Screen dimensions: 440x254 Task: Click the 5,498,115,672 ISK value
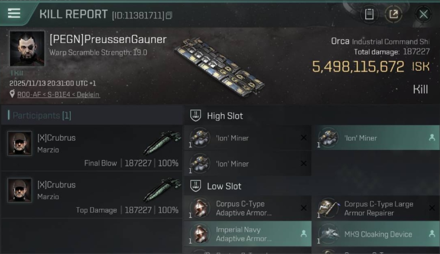[358, 67]
